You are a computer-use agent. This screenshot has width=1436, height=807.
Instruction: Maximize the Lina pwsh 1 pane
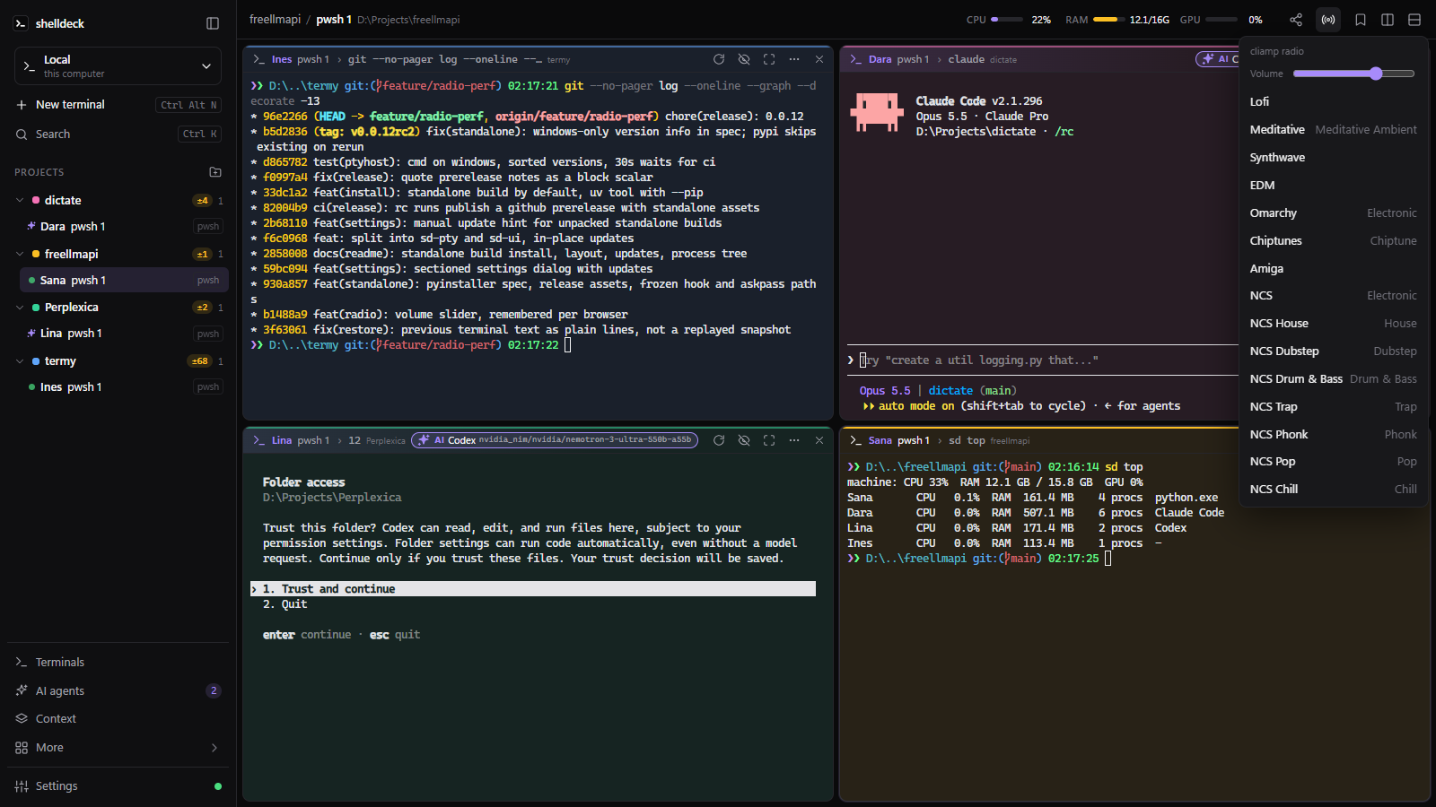pos(769,440)
